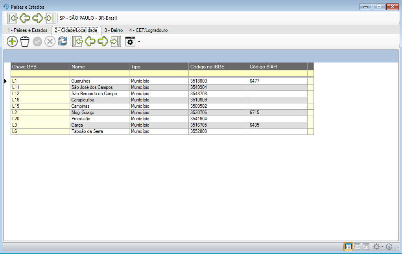Open the window settings gear icon in toolbar
402x254 pixels.
[x=130, y=41]
